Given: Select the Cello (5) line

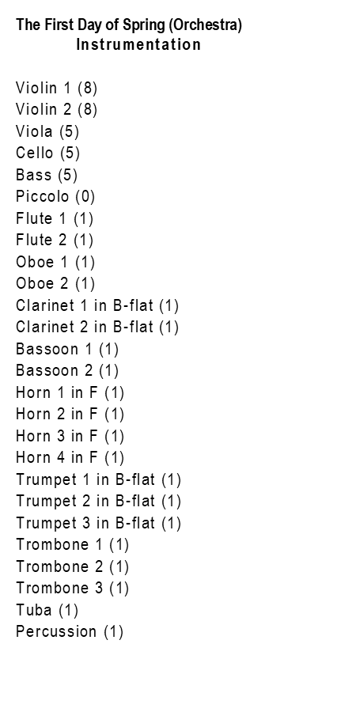Looking at the screenshot, I should (x=48, y=153).
